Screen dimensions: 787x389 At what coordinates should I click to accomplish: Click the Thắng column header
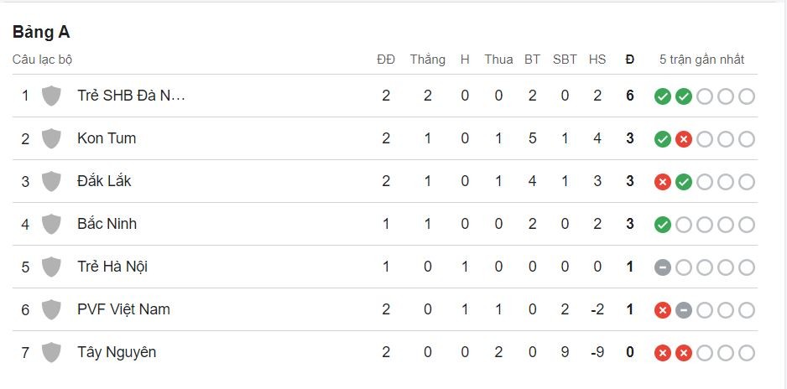(428, 60)
